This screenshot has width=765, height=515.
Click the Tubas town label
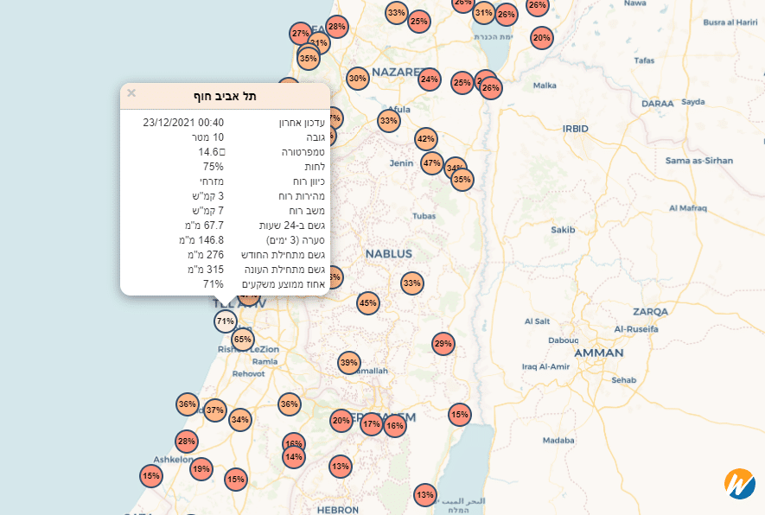pos(424,216)
